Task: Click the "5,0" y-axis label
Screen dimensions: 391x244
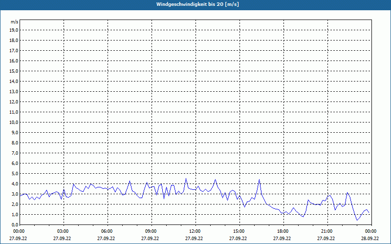Action: [15, 173]
